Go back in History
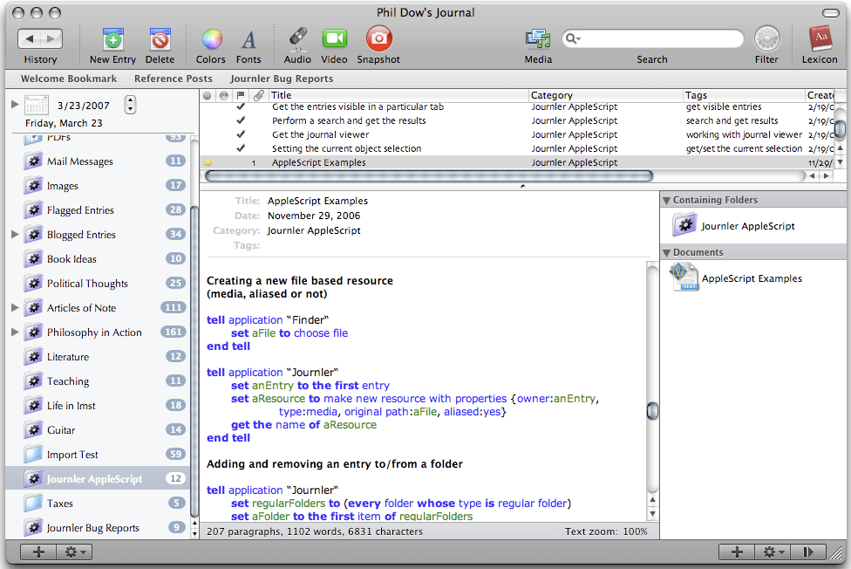Screen dimensions: 851x569 (30, 38)
